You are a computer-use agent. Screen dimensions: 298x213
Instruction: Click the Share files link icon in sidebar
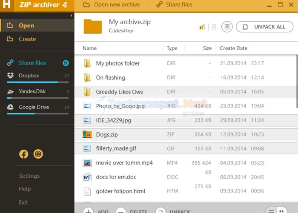pos(10,63)
